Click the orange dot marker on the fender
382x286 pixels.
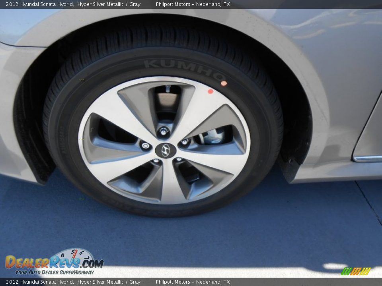(x=223, y=83)
